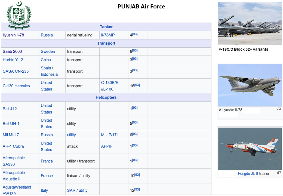
Task: Open the AgustaWestland AW139 link
Action: pos(17,190)
